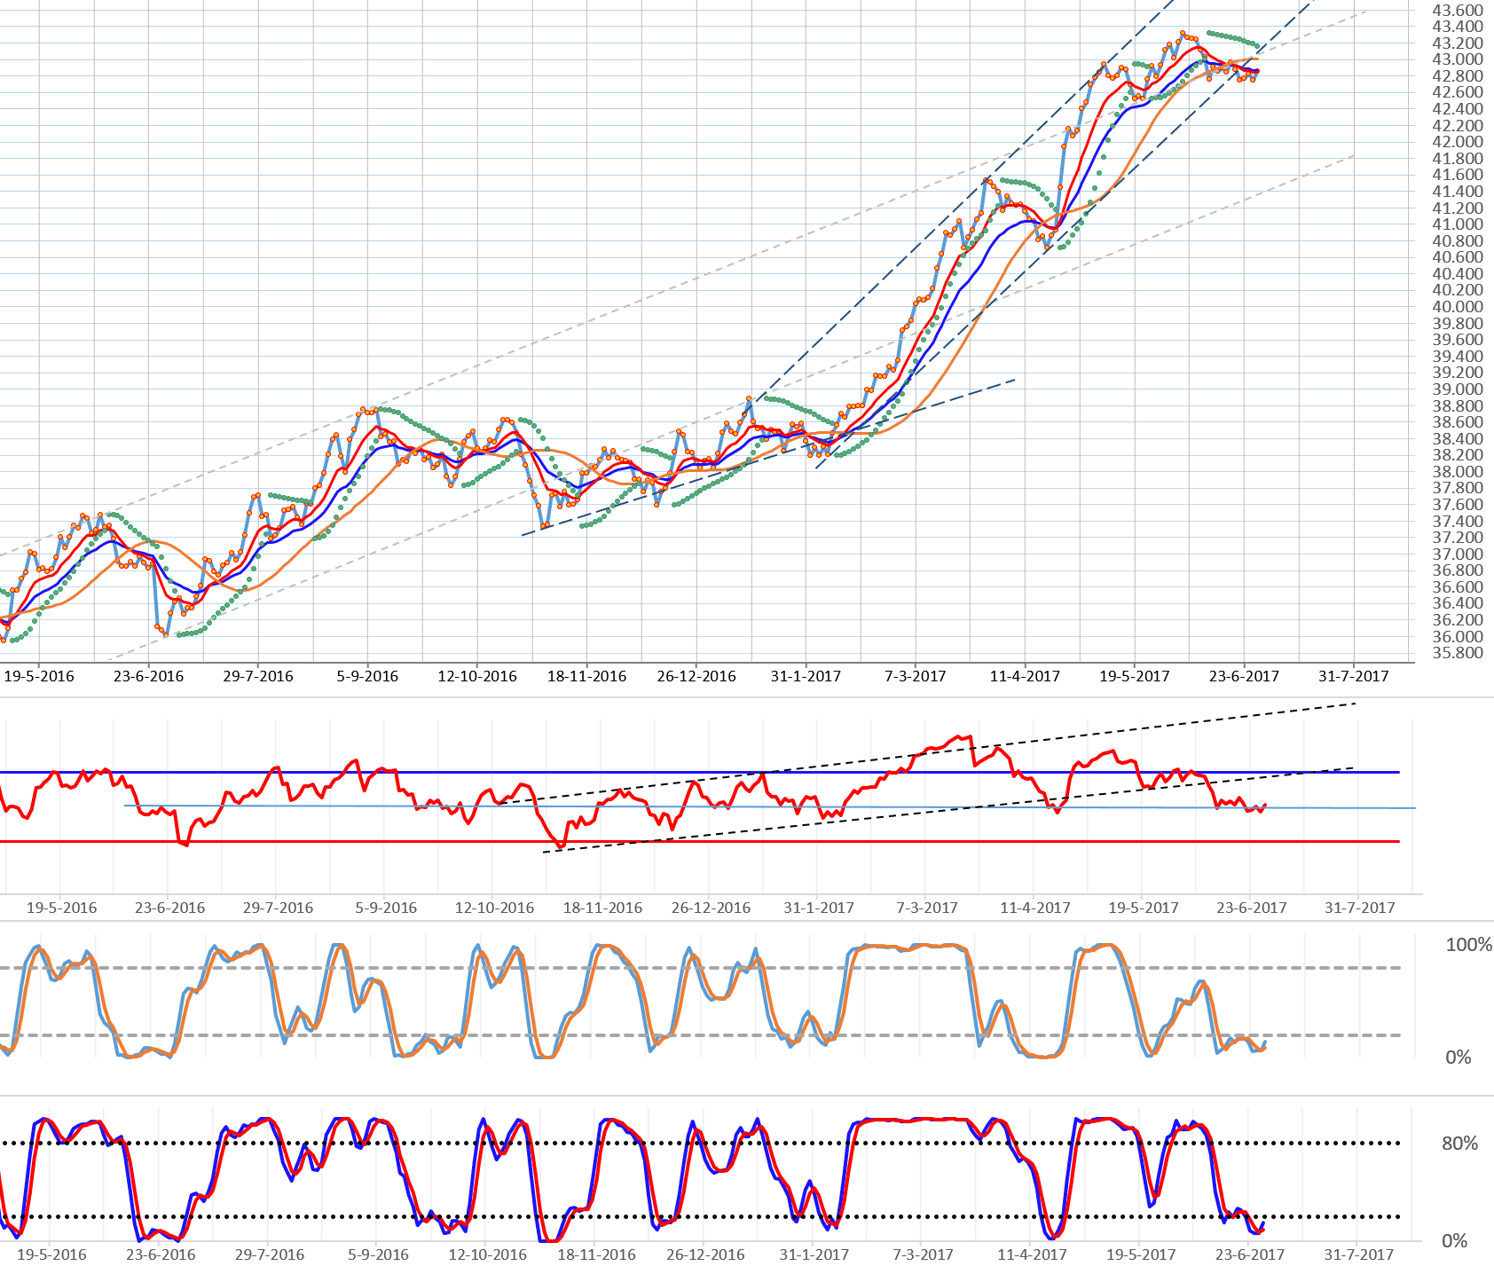This screenshot has width=1494, height=1274.
Task: Click 26-12-2016 on the red oscillator panel axis
Action: [x=711, y=908]
